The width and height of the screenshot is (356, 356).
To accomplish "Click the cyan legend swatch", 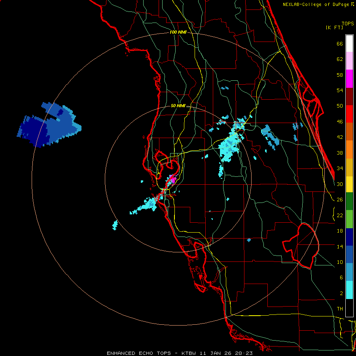I will pos(349,290).
